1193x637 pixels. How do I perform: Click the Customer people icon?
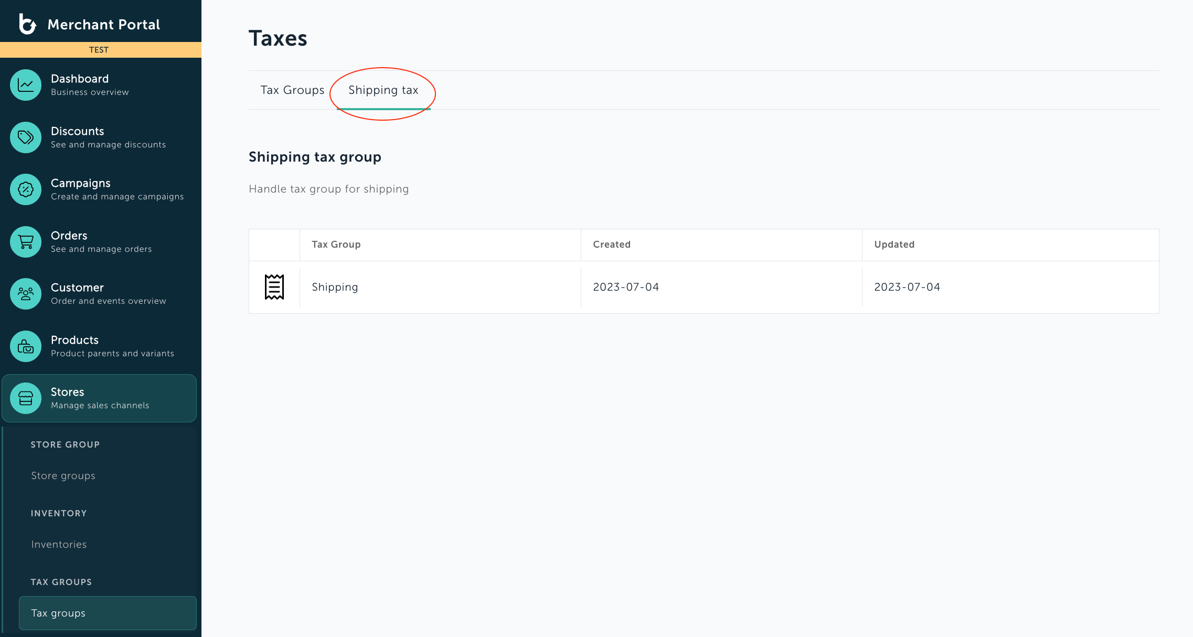coord(26,294)
